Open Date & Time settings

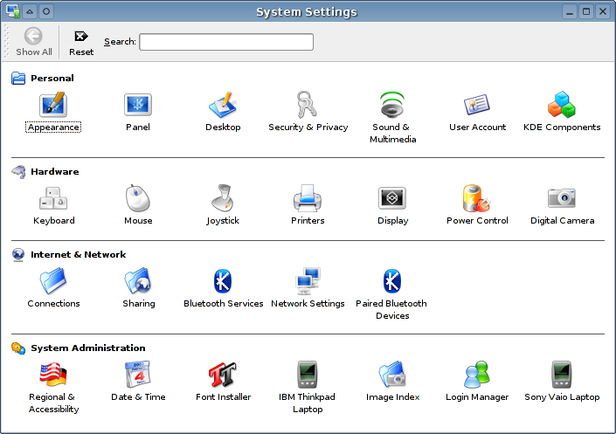138,376
